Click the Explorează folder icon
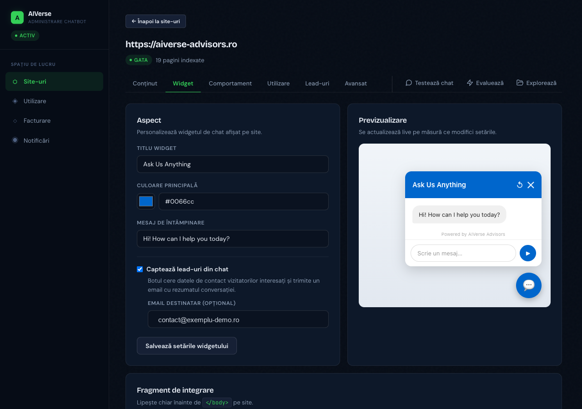 (520, 83)
